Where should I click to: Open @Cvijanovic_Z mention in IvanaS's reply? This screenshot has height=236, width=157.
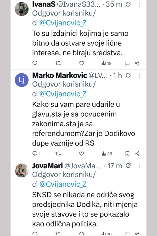(x=63, y=23)
